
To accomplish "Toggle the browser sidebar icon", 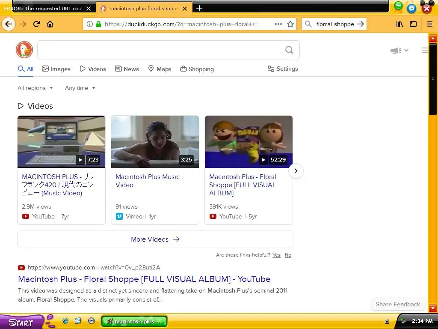I will (413, 24).
